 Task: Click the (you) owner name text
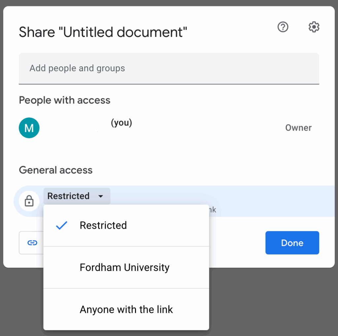121,123
